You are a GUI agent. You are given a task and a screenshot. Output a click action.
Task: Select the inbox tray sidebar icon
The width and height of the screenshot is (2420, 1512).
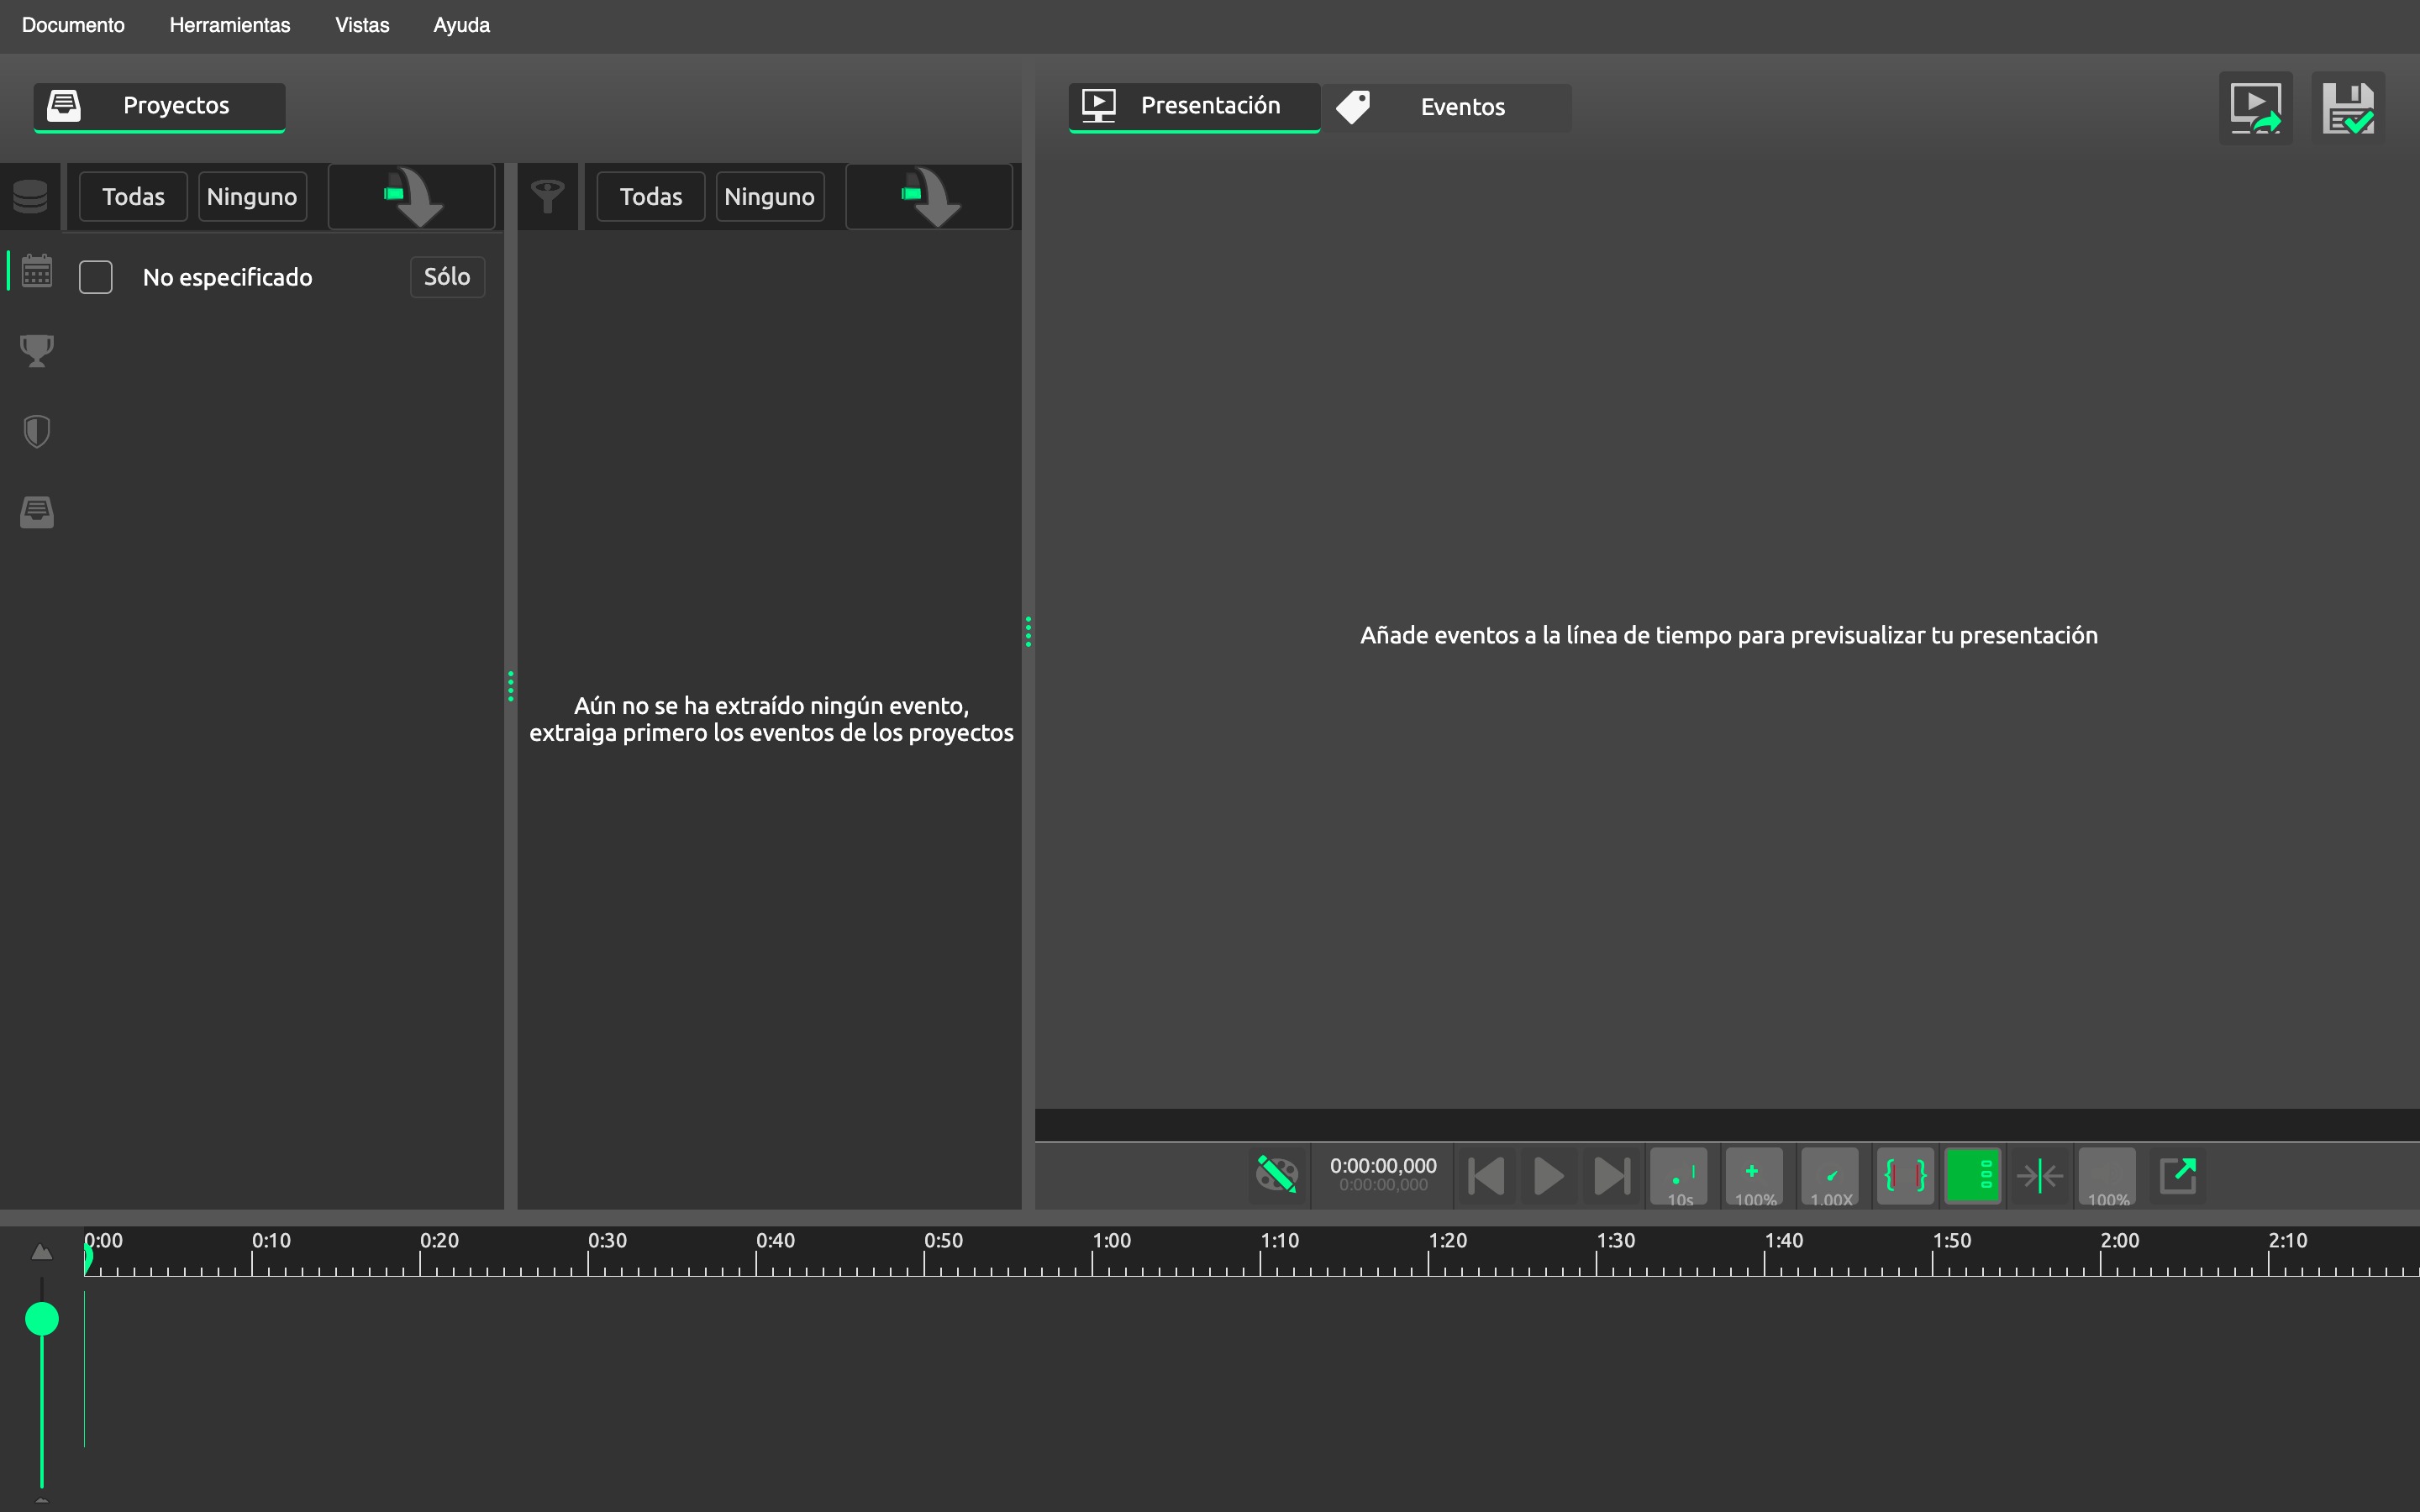click(37, 512)
